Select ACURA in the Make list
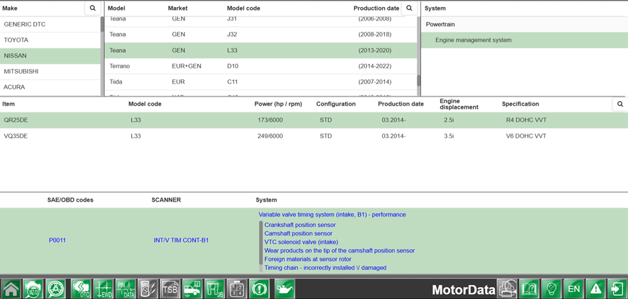 coord(50,87)
